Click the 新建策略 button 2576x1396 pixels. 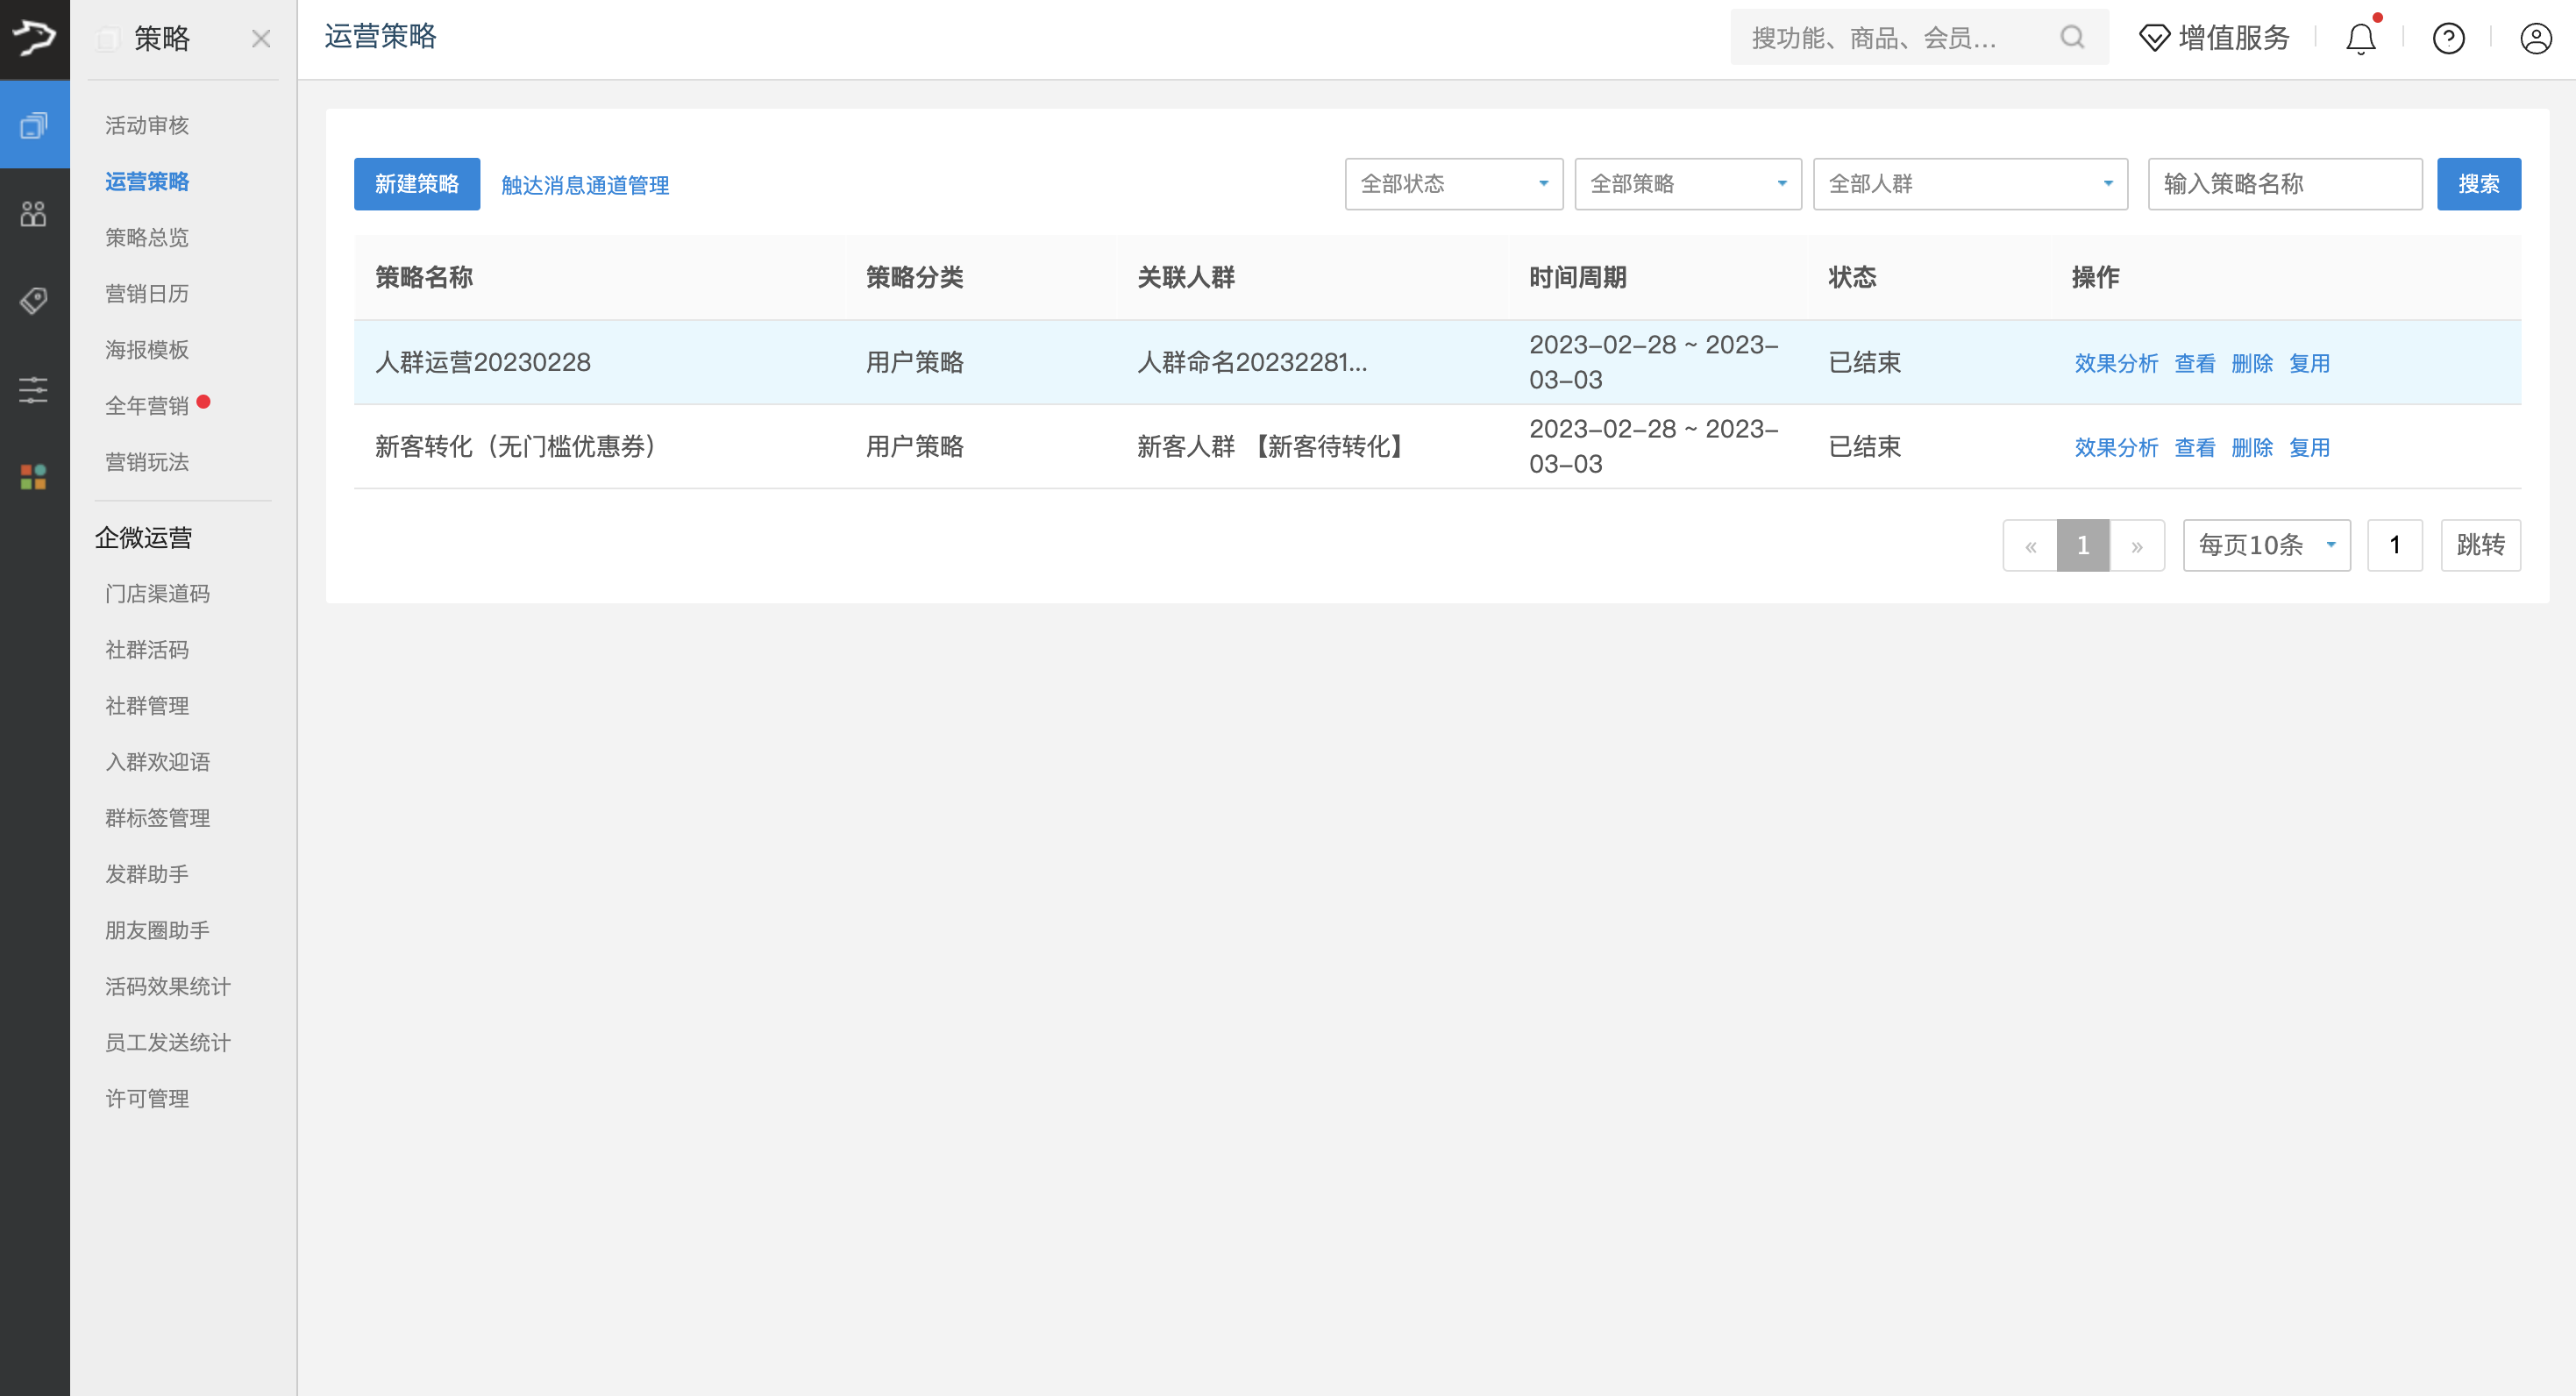416,184
